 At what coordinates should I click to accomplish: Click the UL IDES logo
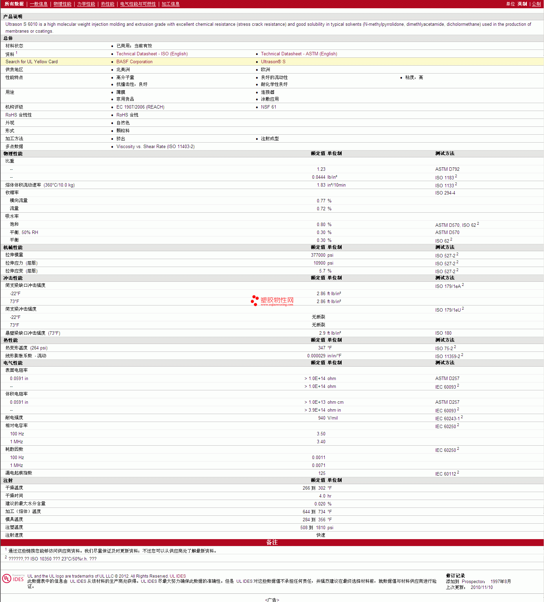tap(13, 579)
